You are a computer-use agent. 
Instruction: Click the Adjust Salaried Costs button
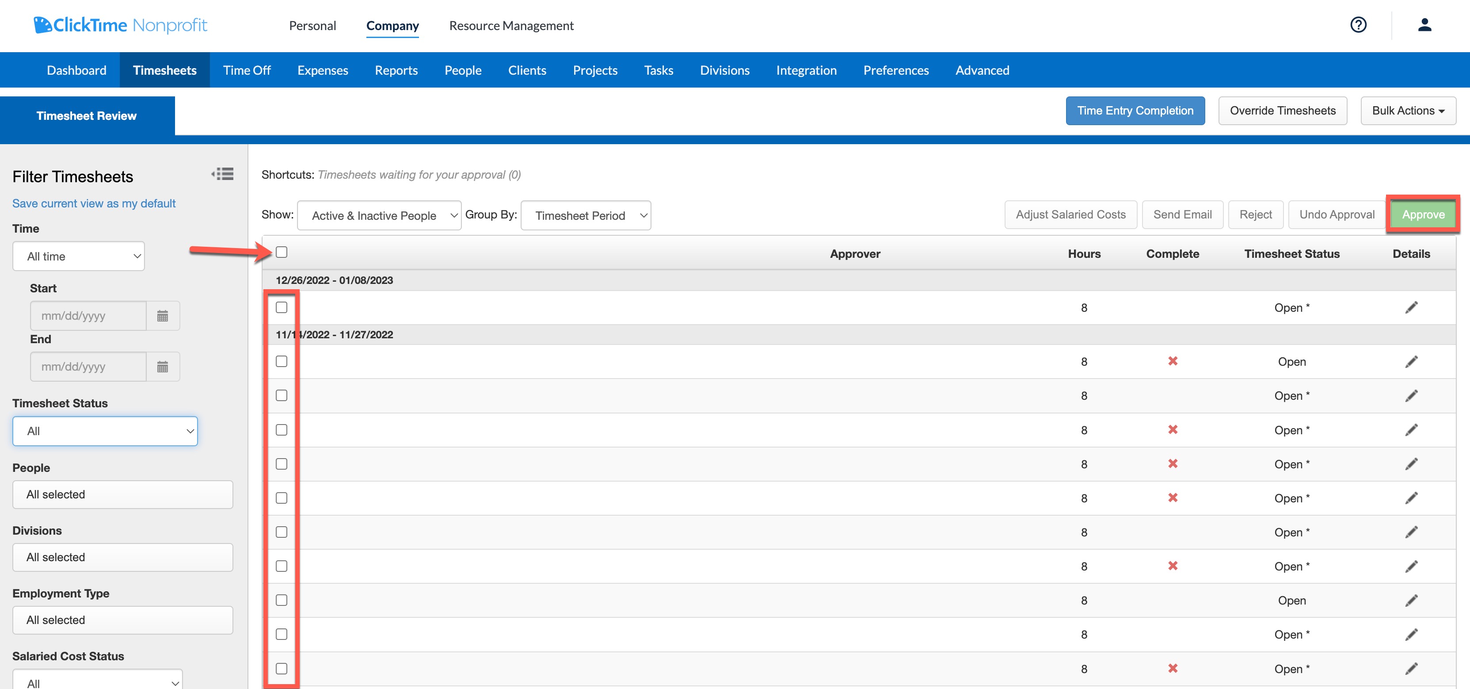1070,214
